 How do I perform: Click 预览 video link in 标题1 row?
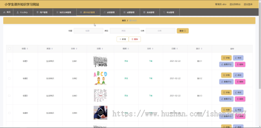point(126,61)
